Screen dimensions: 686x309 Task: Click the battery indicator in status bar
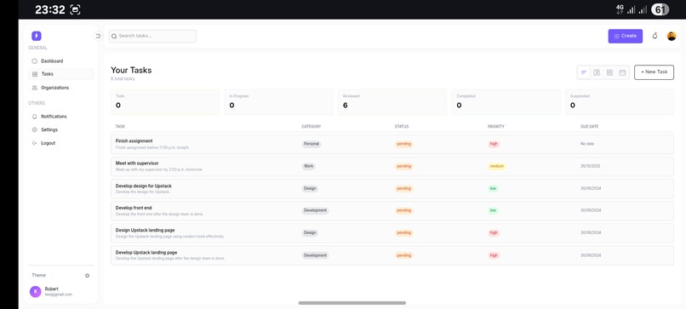click(660, 9)
